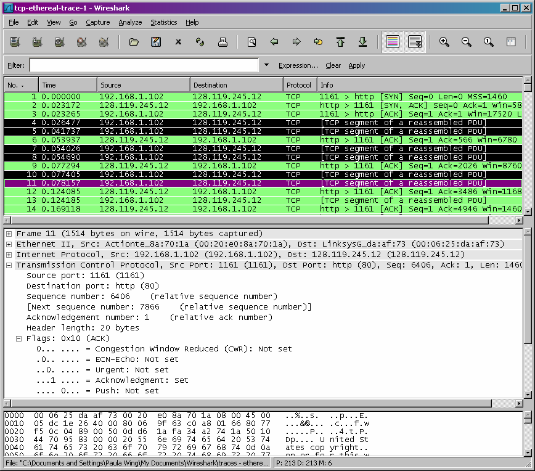Click into the Filter text field
This screenshot has width=535, height=471.
[144, 65]
